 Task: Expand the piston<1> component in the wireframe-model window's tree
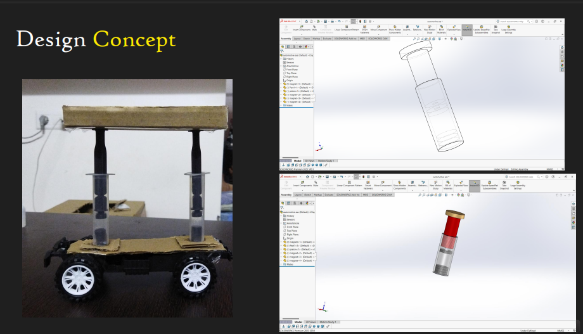click(x=281, y=91)
